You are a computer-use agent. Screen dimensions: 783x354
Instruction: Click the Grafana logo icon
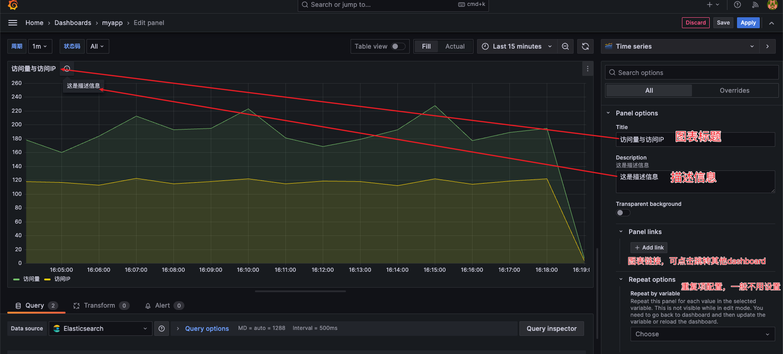click(13, 5)
